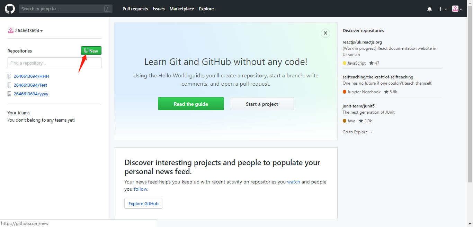Click the slash shortcut key icon
This screenshot has height=227, width=473.
[x=107, y=9]
